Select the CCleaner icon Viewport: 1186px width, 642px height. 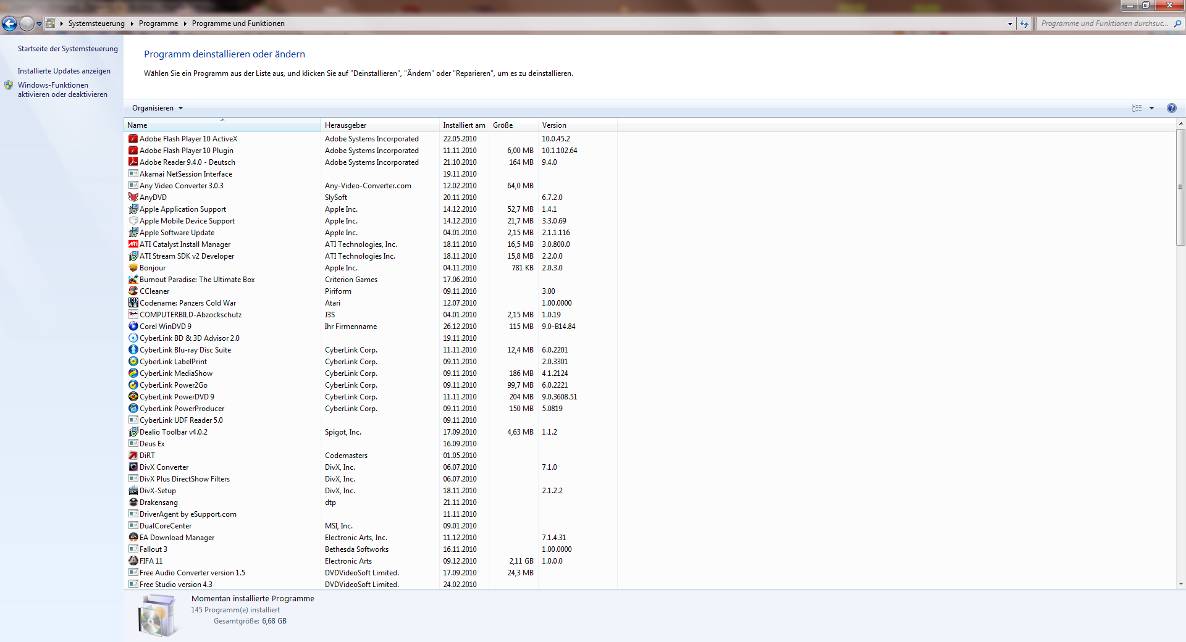click(133, 291)
